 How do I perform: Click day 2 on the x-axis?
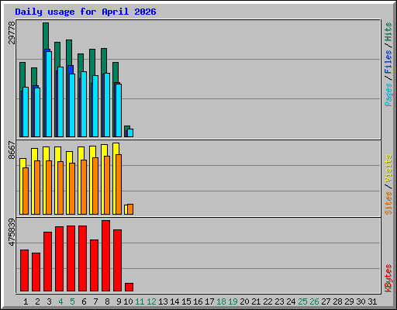coord(37,301)
